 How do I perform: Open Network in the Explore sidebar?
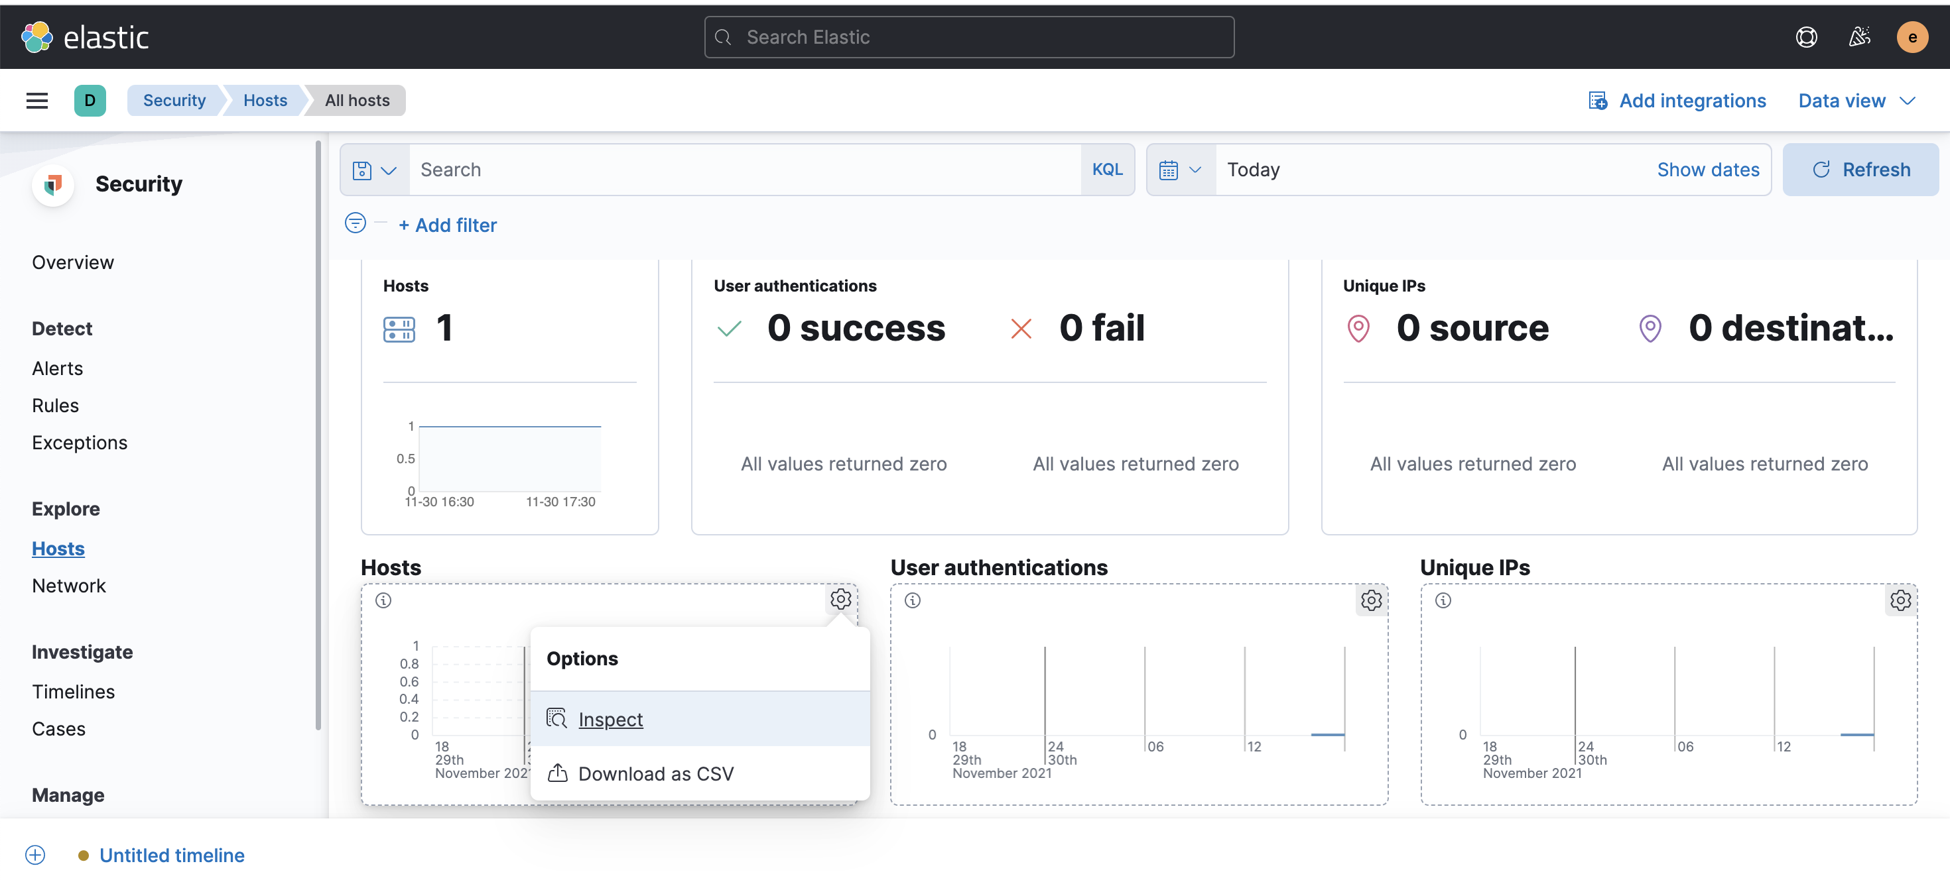(68, 586)
